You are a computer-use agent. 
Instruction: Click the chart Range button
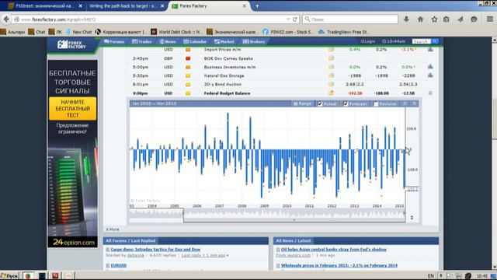[302, 103]
